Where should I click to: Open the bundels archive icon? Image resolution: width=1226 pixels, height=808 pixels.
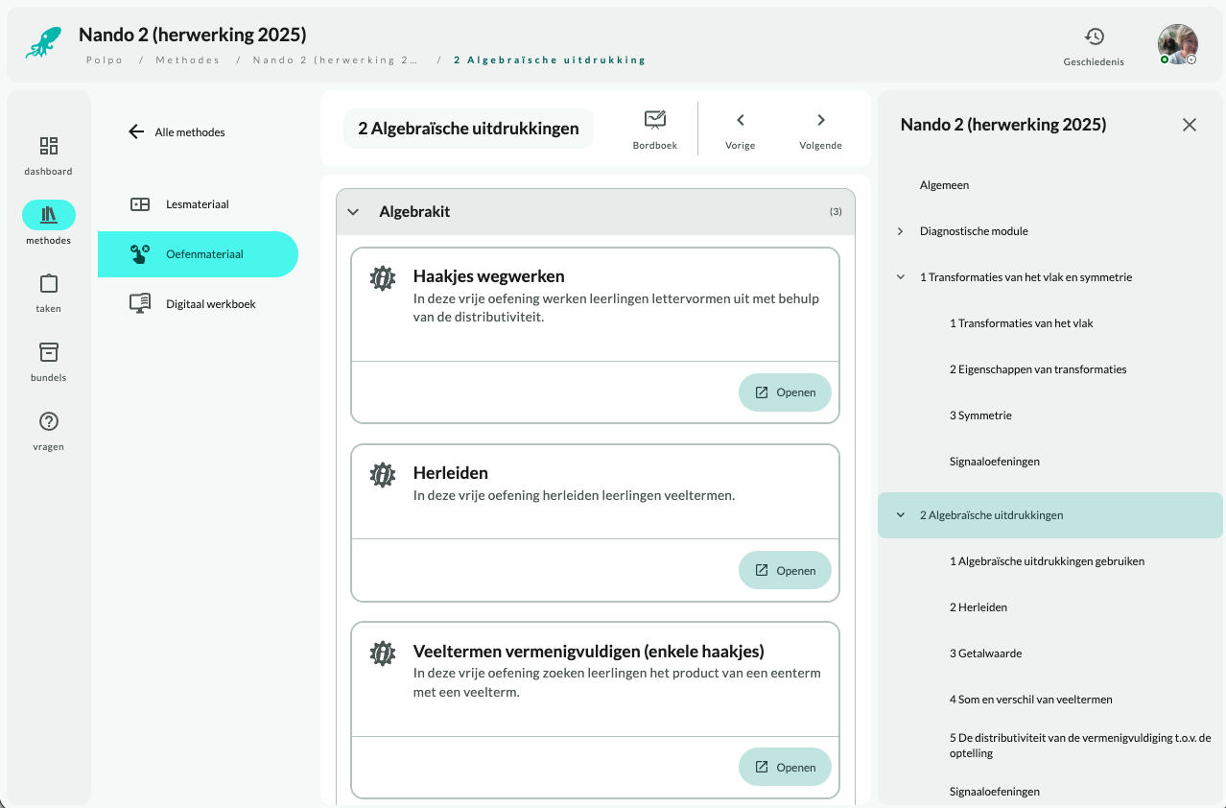coord(49,352)
